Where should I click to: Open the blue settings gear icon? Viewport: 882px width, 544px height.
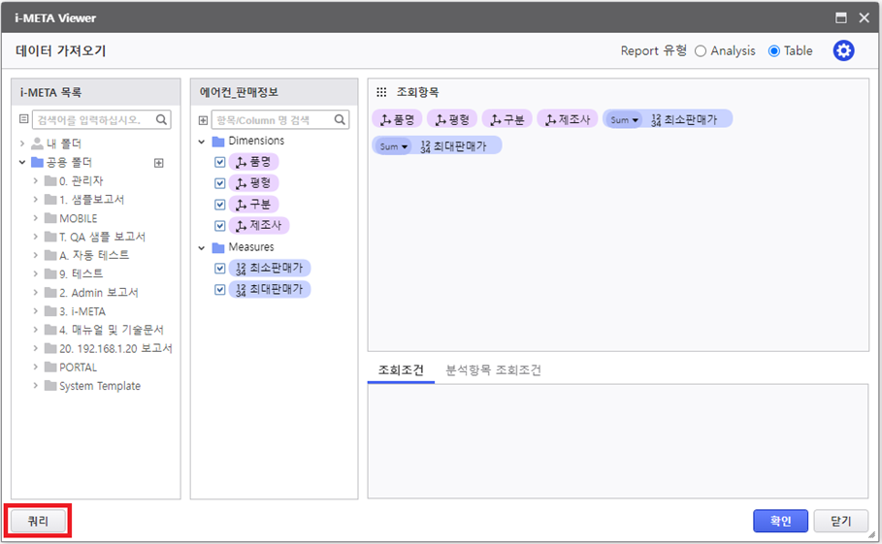(843, 51)
